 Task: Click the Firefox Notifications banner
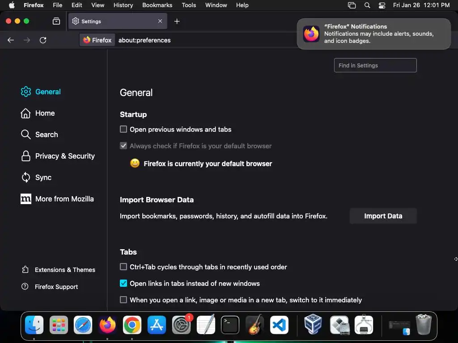click(374, 34)
